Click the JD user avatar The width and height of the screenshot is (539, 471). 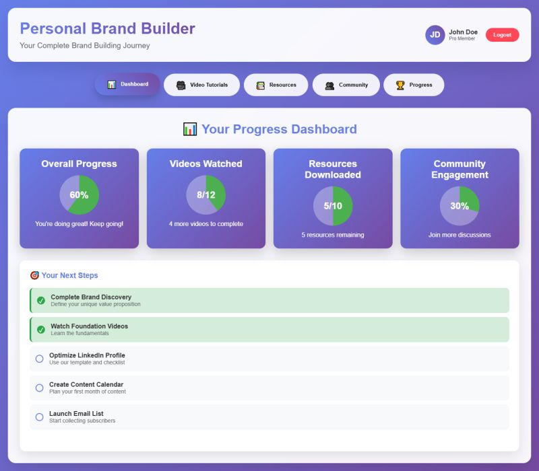click(x=435, y=35)
